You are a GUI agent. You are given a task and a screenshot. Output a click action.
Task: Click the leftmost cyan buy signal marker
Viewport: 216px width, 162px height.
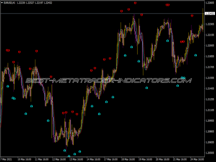tap(8, 86)
